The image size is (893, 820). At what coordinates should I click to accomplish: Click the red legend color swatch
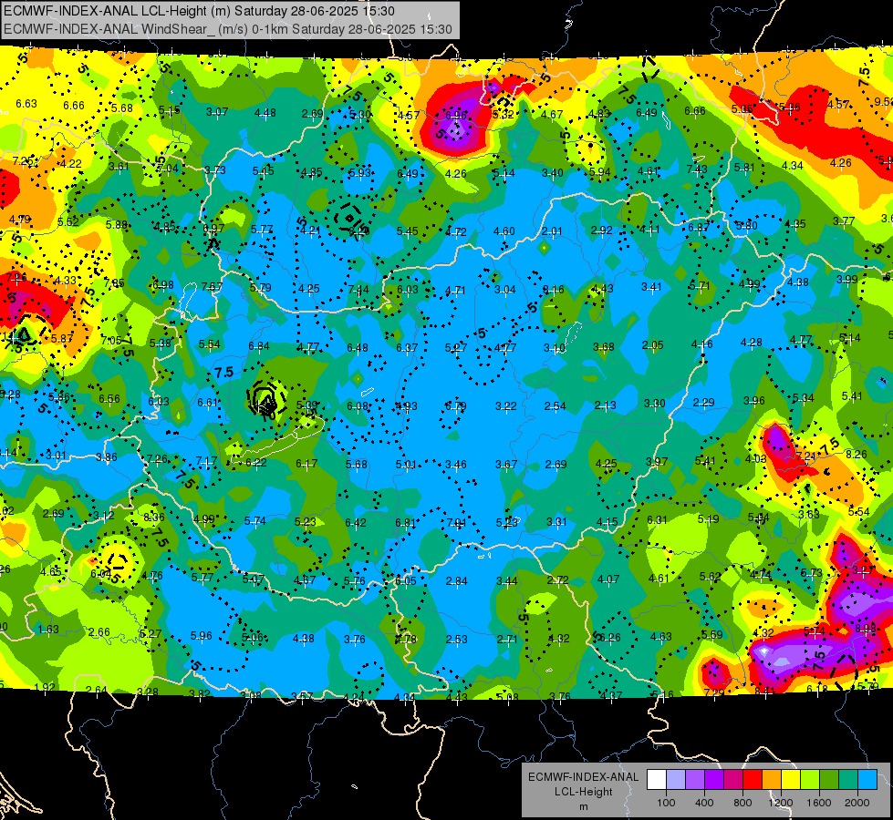point(753,780)
